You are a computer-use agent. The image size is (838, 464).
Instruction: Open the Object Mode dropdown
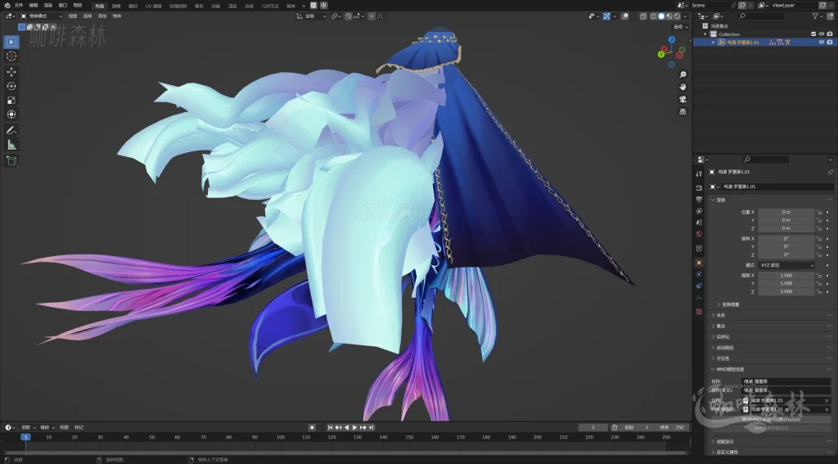(x=42, y=16)
